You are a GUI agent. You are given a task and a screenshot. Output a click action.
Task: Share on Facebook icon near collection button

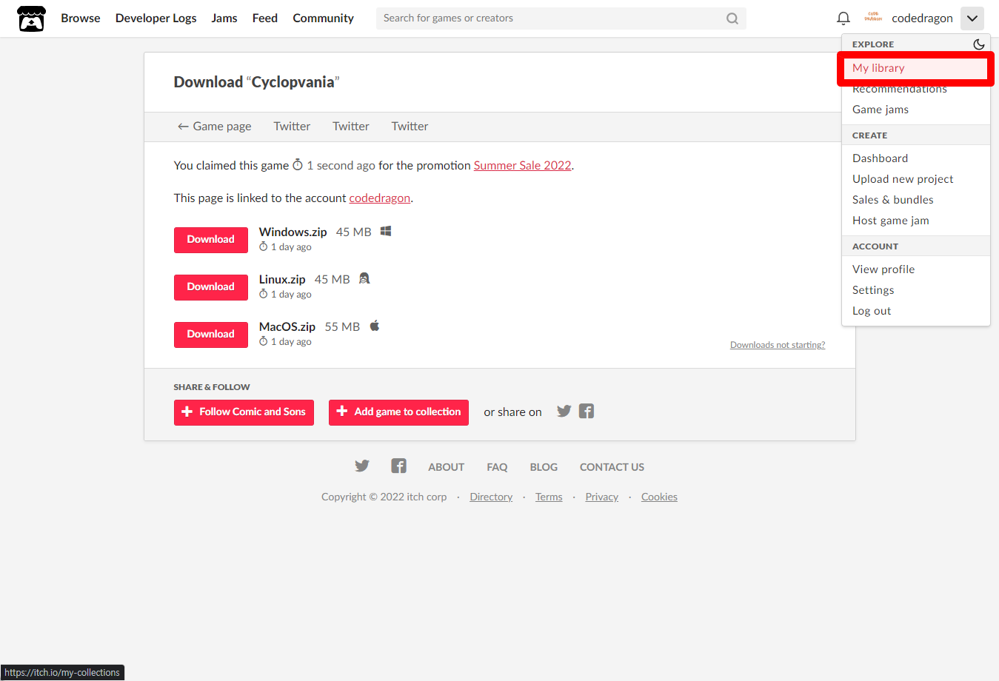[x=587, y=411]
